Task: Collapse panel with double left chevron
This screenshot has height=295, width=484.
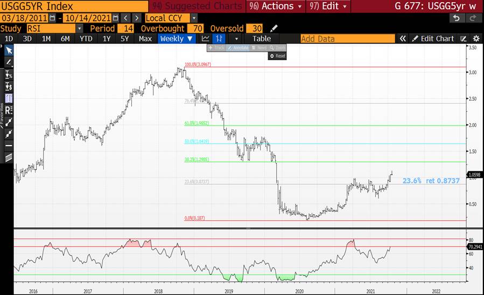Action: [403, 39]
